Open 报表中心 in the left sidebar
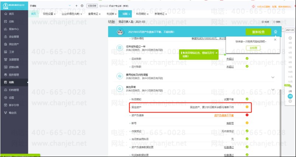This screenshot has height=157, width=296. click(14, 29)
